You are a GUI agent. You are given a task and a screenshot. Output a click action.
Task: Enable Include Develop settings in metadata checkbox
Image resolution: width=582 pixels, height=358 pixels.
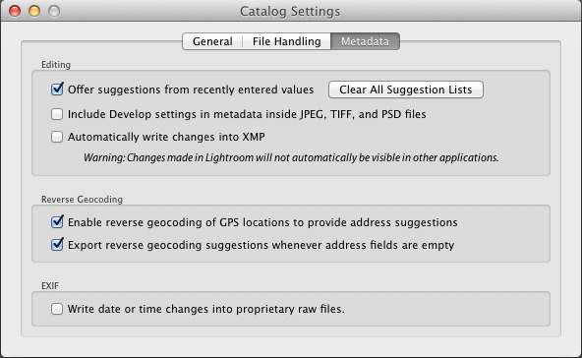click(57, 114)
